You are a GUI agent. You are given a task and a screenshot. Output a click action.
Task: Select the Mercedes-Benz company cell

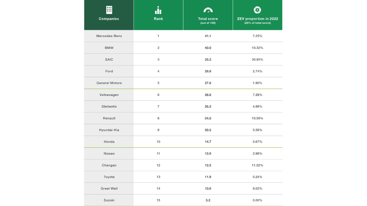pos(109,36)
